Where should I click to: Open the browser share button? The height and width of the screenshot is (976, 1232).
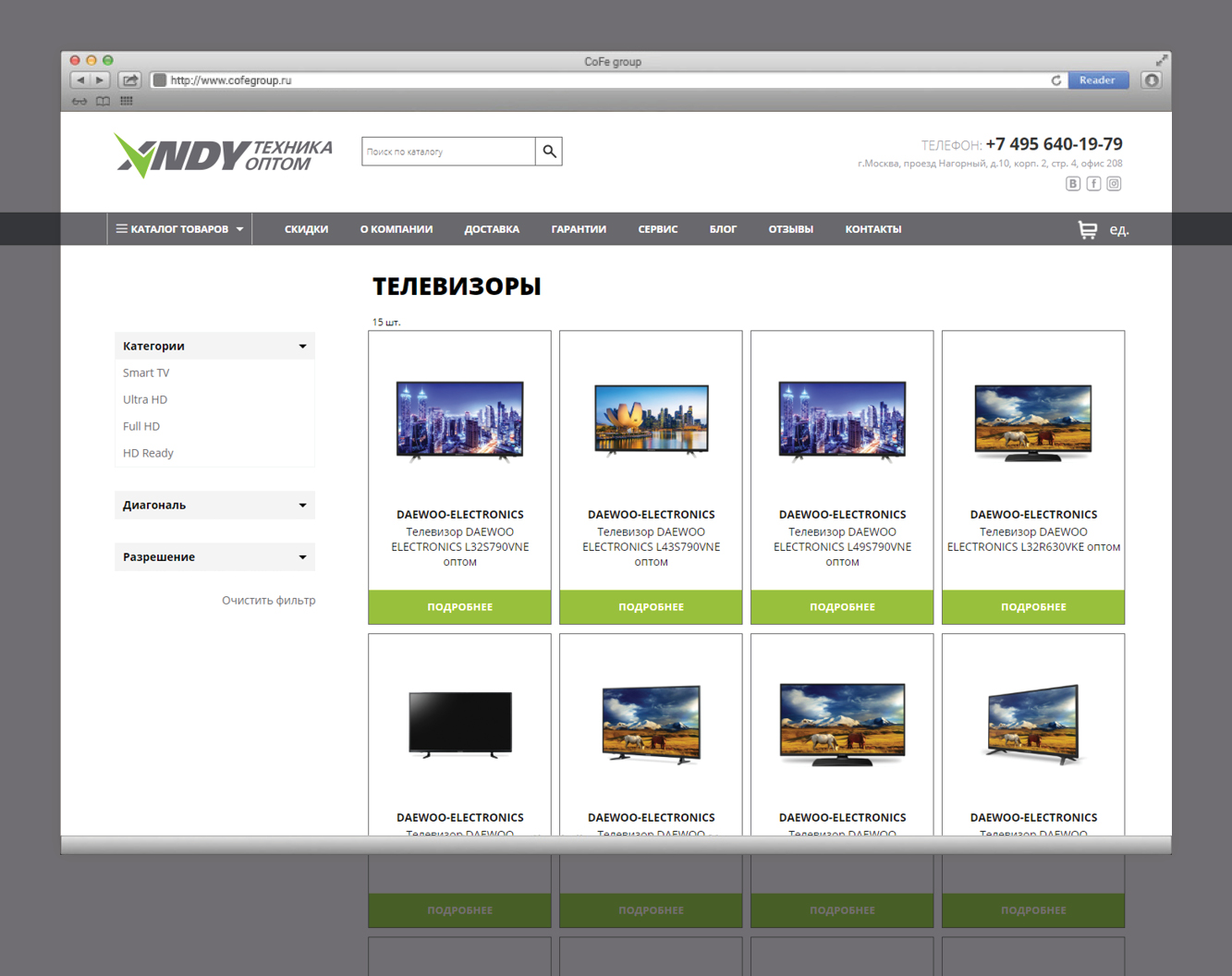tap(130, 80)
